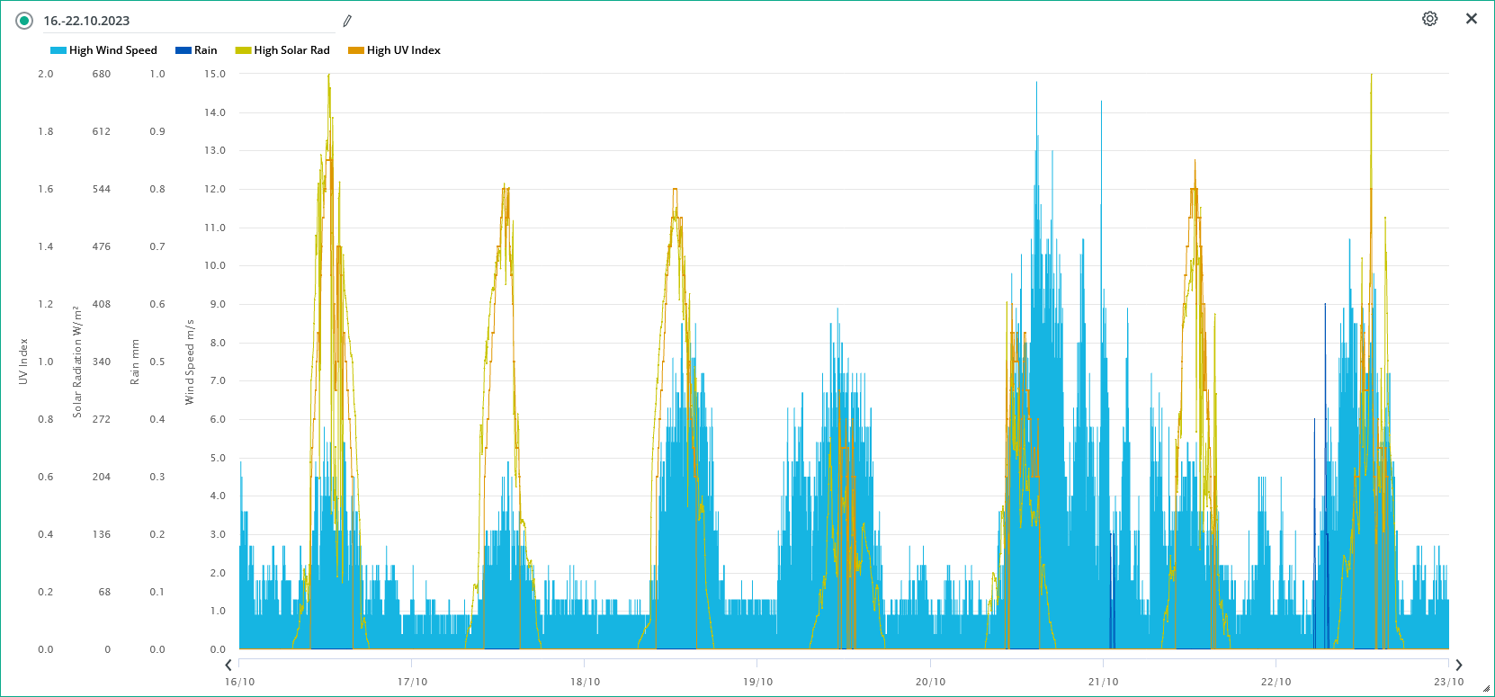
Task: Close the chart panel with the X
Action: tap(1472, 19)
